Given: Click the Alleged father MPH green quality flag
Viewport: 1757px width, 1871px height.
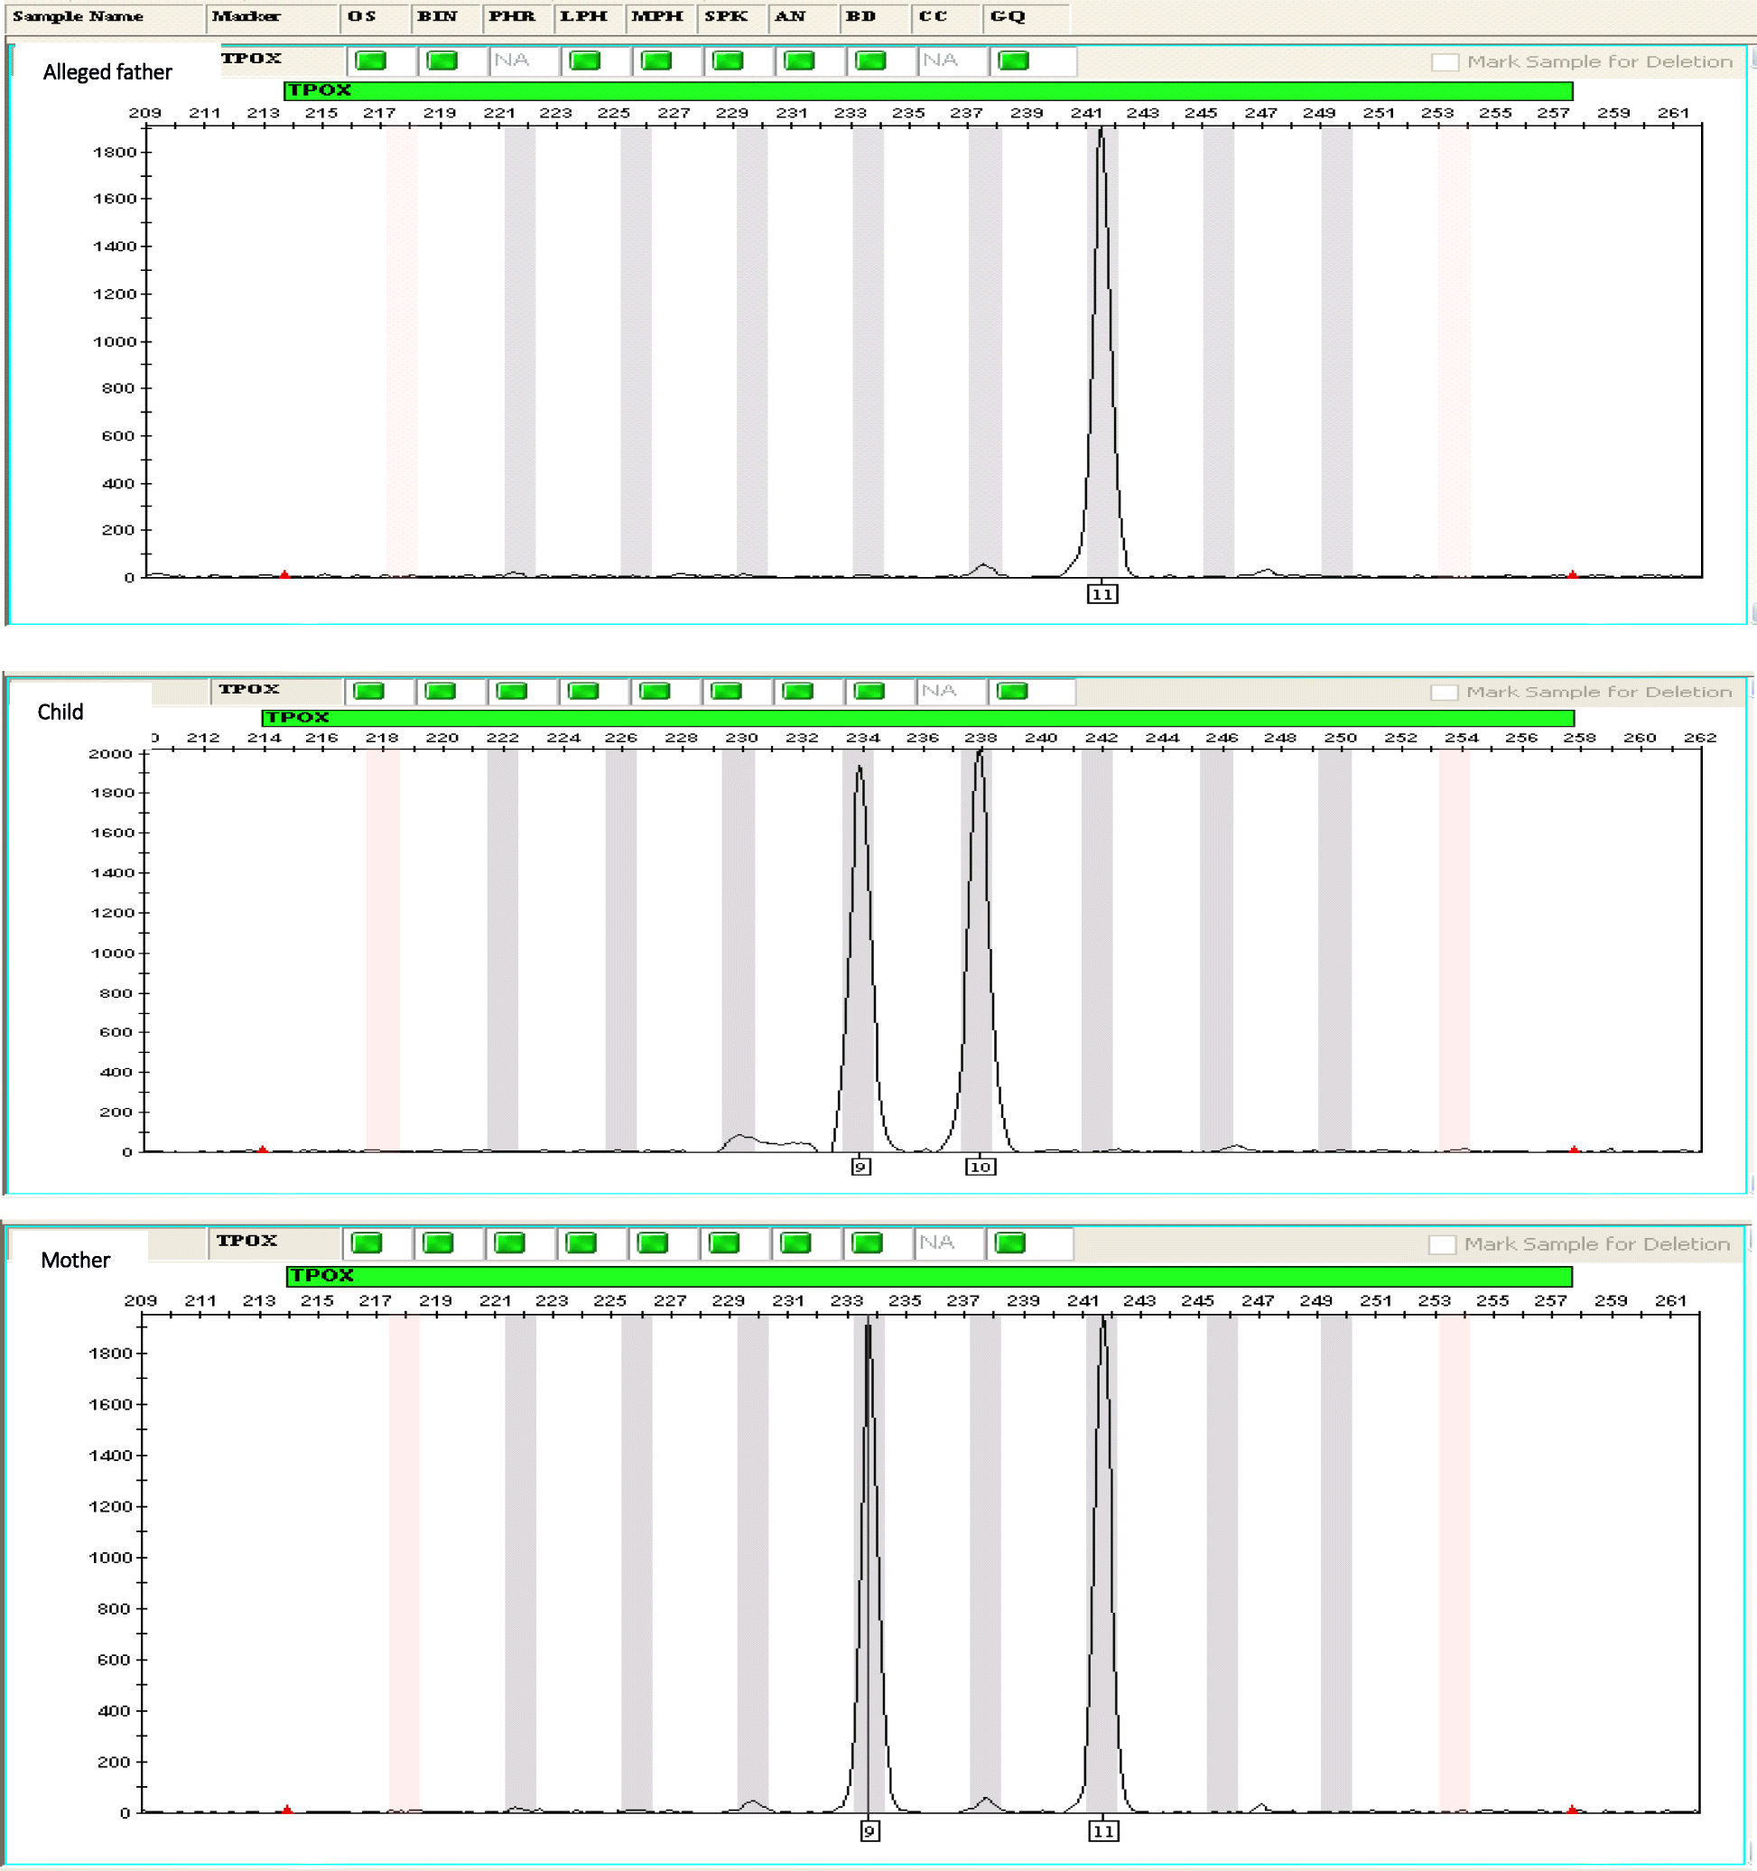Looking at the screenshot, I should point(655,61).
